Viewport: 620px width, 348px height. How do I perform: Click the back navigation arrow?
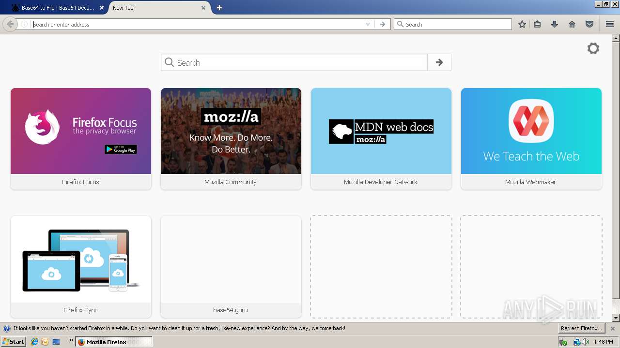click(x=10, y=24)
